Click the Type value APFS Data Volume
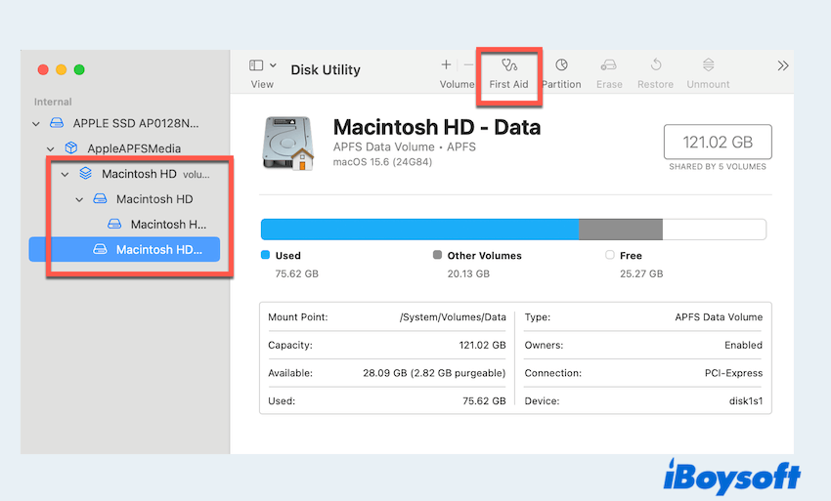The height and width of the screenshot is (501, 831). 719,317
